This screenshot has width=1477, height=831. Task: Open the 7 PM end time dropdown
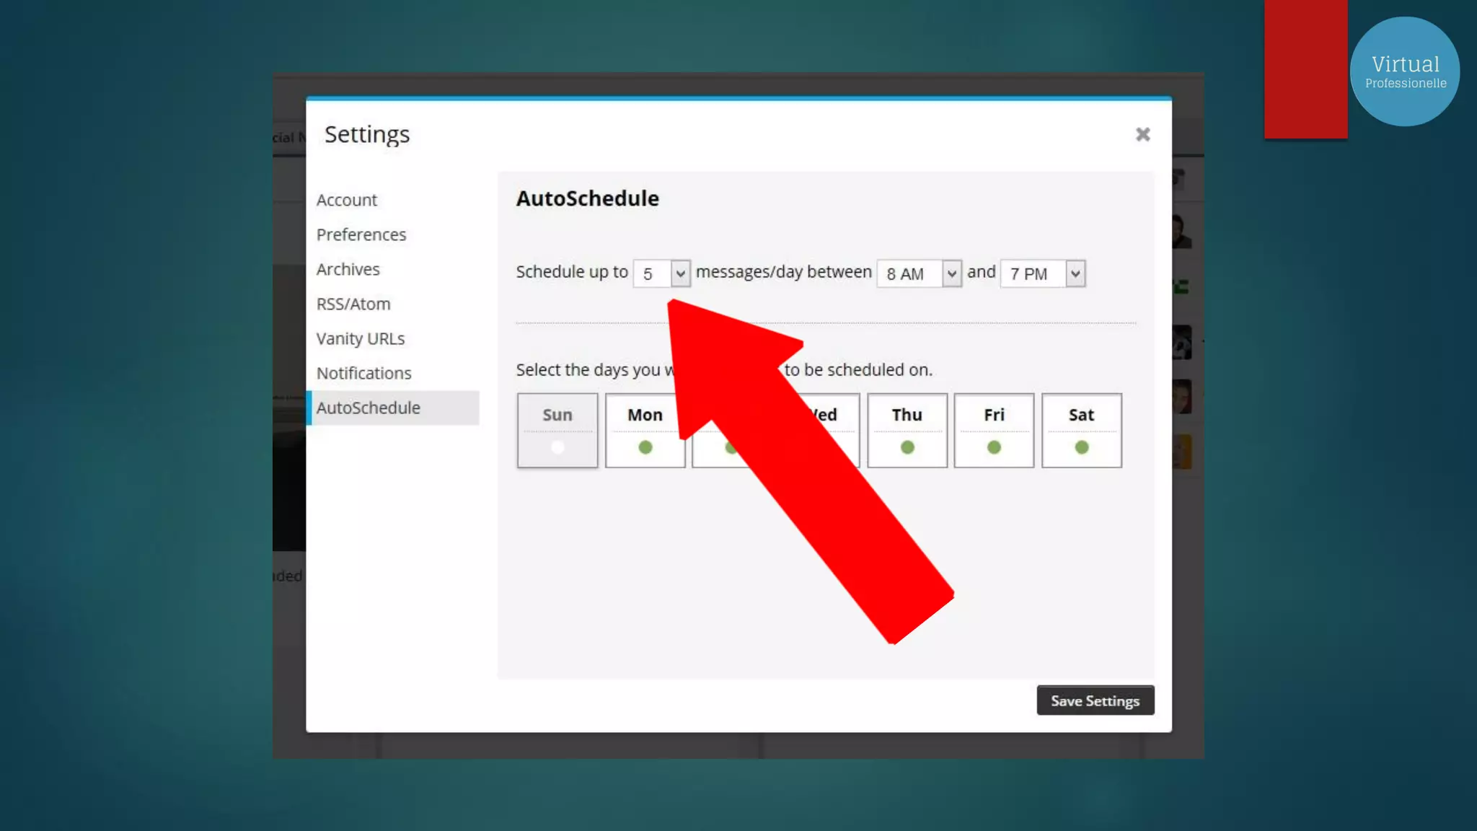1042,273
